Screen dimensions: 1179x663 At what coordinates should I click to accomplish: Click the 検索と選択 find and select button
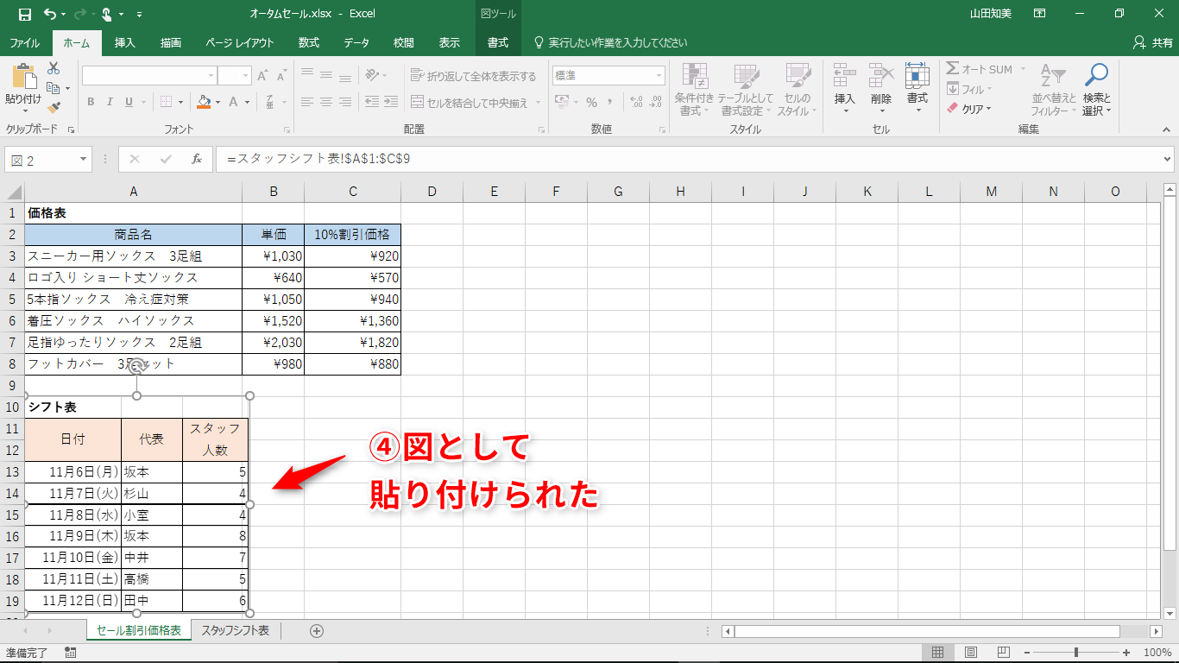point(1096,90)
